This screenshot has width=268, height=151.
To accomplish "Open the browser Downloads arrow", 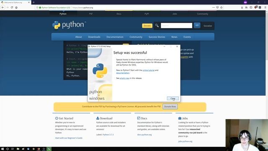I will [x=242, y=8].
